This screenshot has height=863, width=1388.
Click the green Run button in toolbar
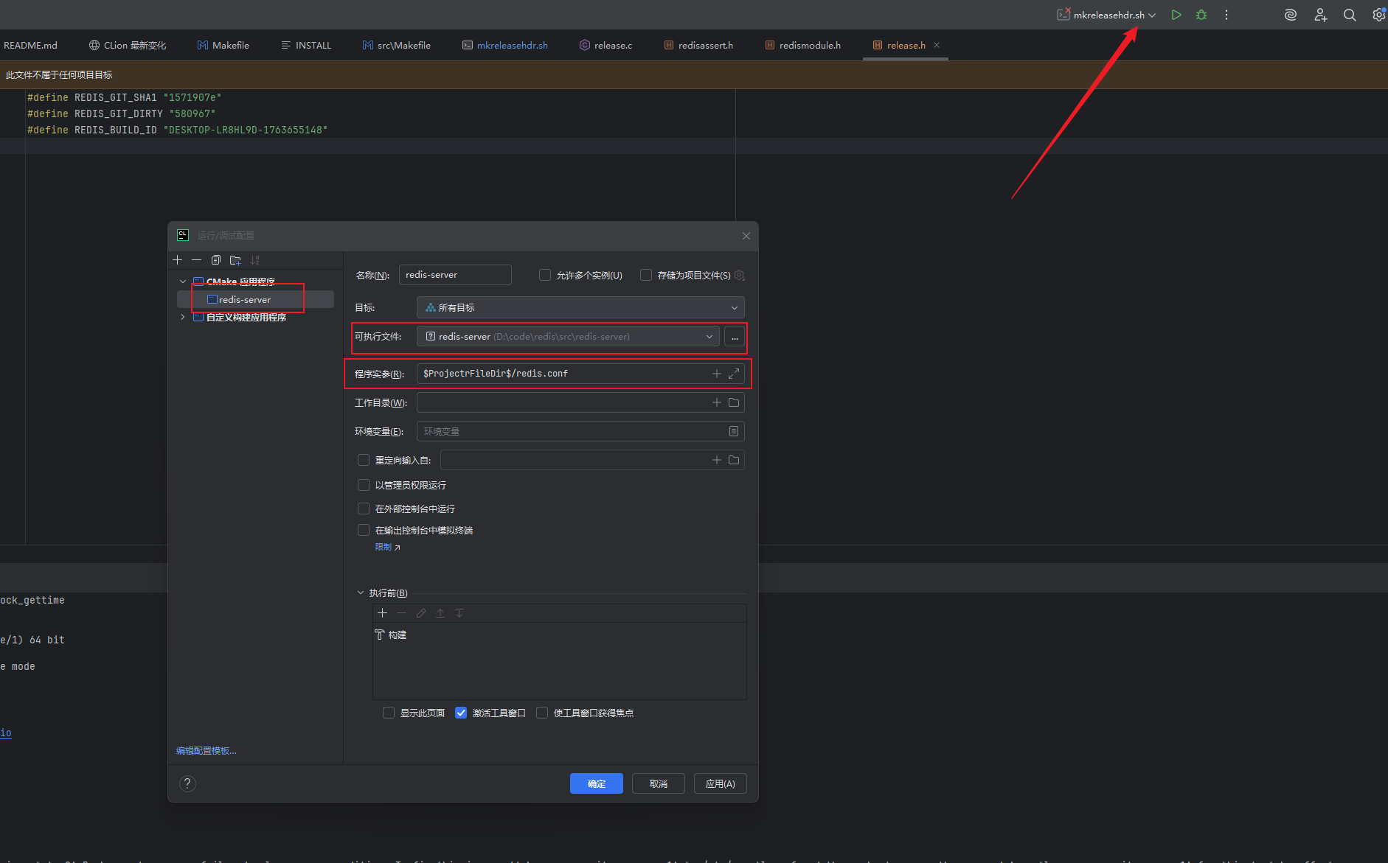click(x=1176, y=15)
